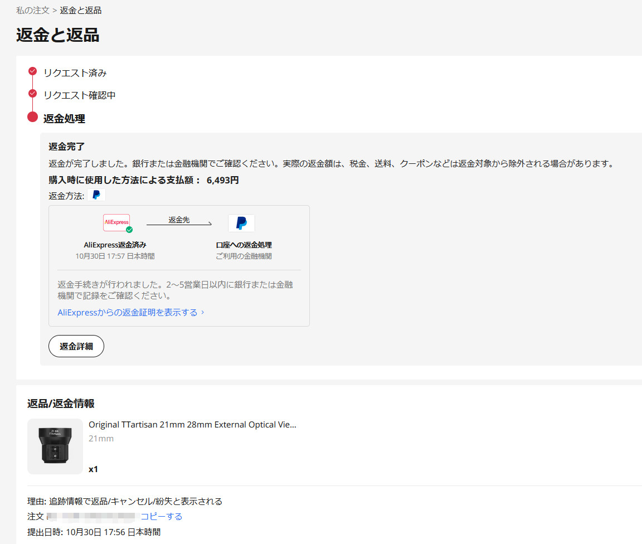Click the AliExpress logo with green checkmark
642x544 pixels.
point(116,222)
